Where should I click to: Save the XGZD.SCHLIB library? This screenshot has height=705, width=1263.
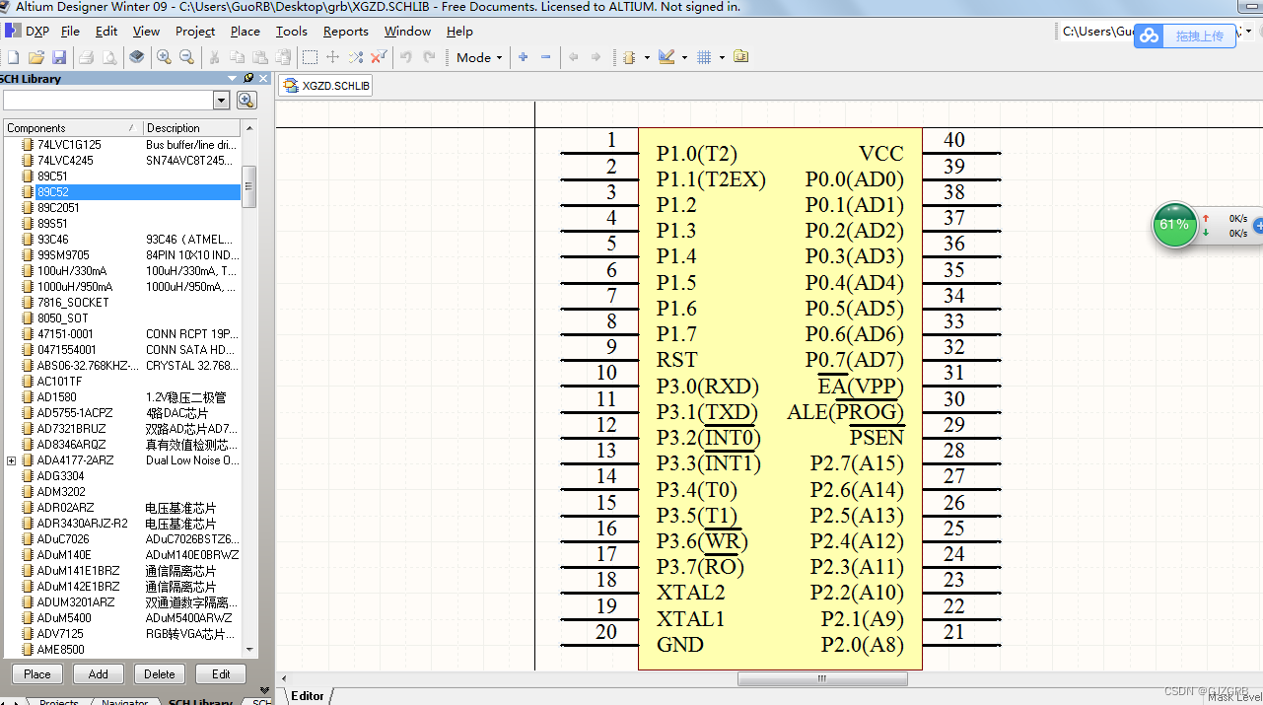[x=59, y=57]
